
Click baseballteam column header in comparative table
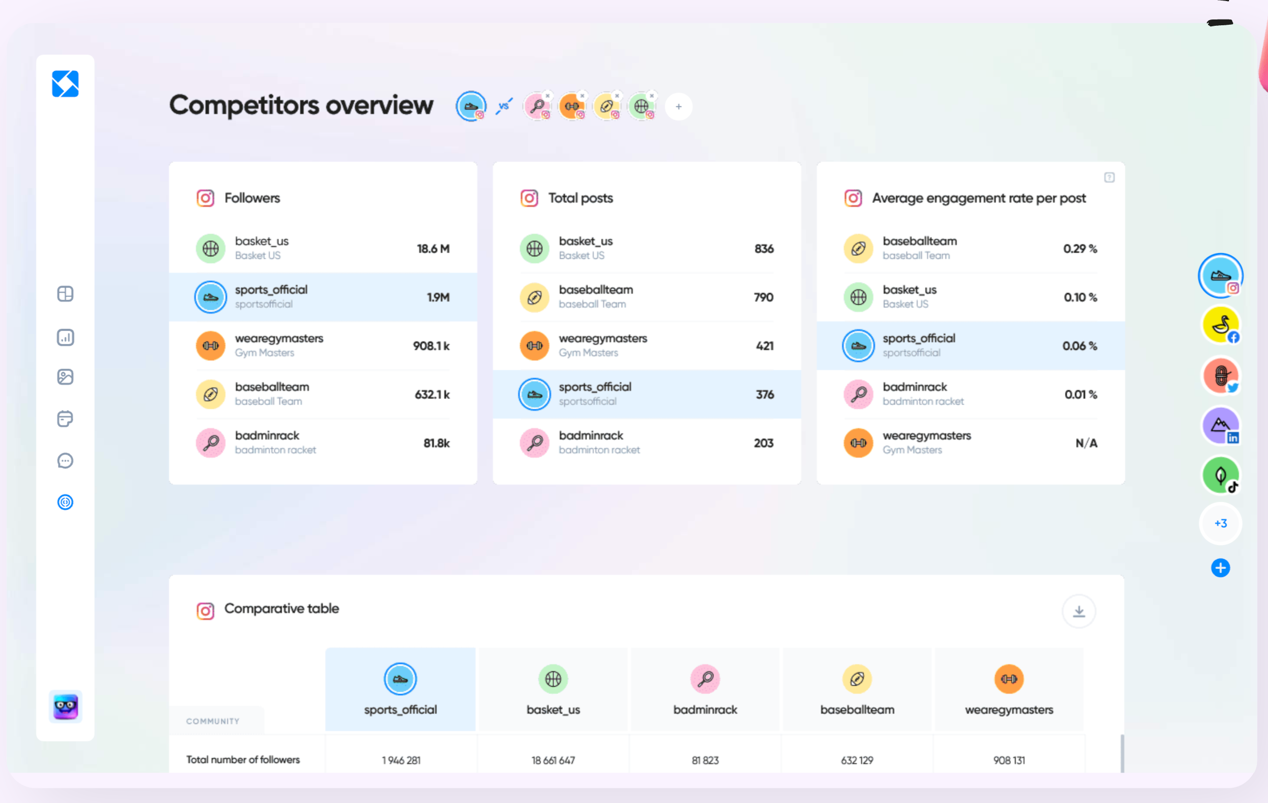(857, 689)
